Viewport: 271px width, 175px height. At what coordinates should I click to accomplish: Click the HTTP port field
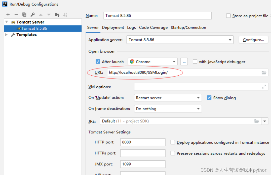tap(143, 142)
